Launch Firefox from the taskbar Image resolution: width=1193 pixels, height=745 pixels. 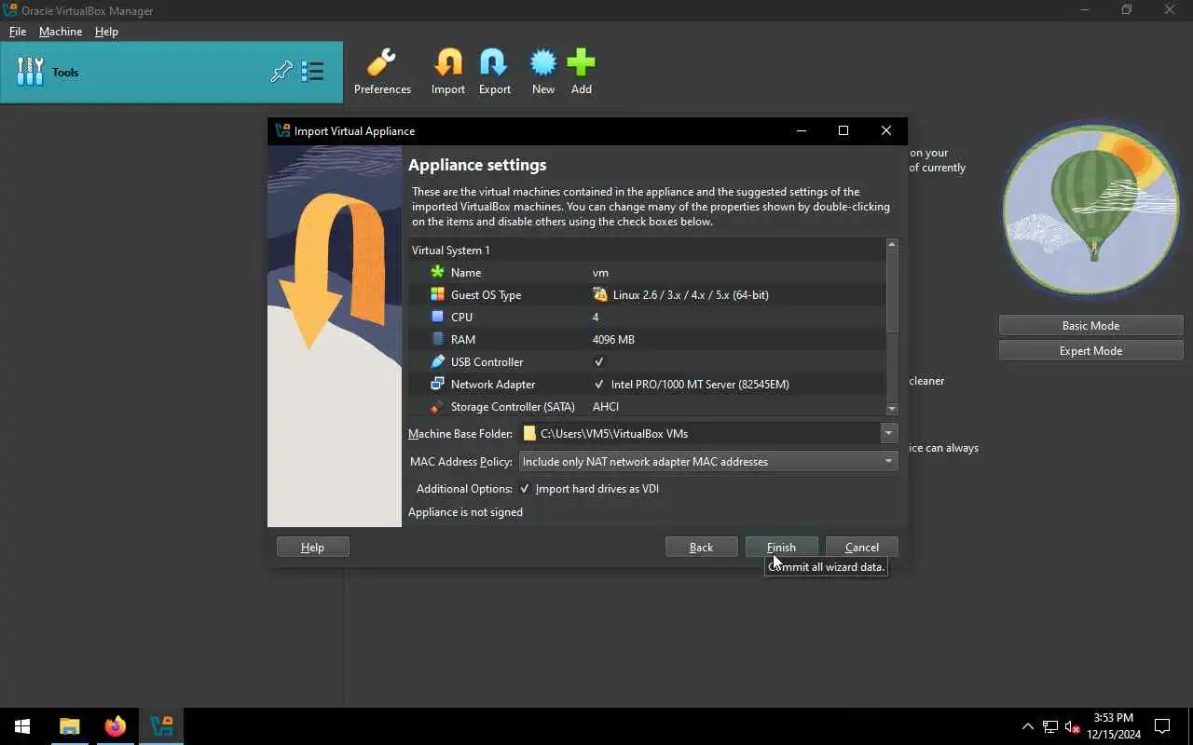click(x=116, y=726)
